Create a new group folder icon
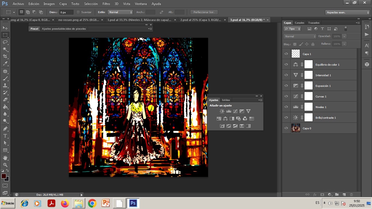The image size is (372, 209). pos(337,195)
